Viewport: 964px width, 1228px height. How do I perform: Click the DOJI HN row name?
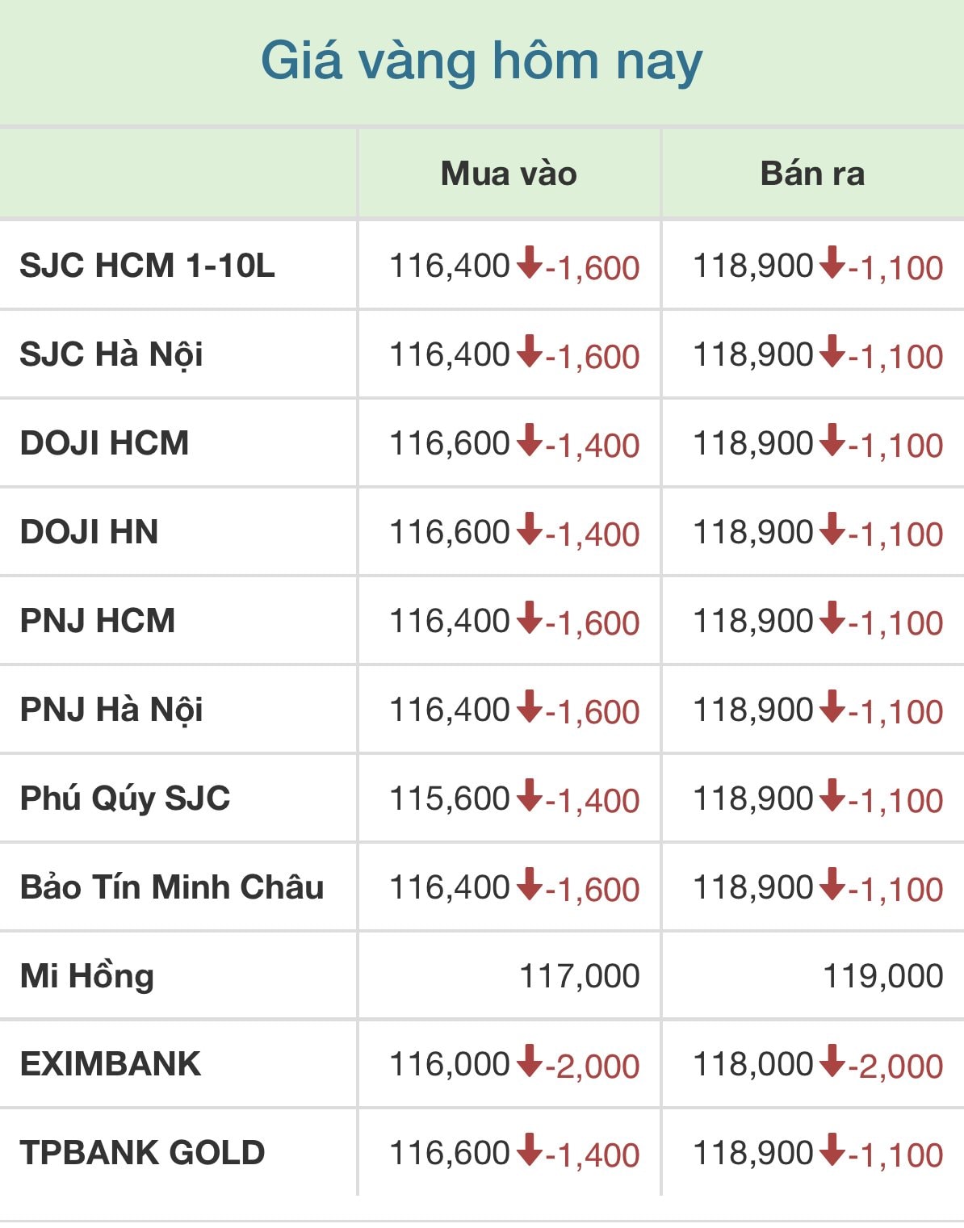(90, 531)
